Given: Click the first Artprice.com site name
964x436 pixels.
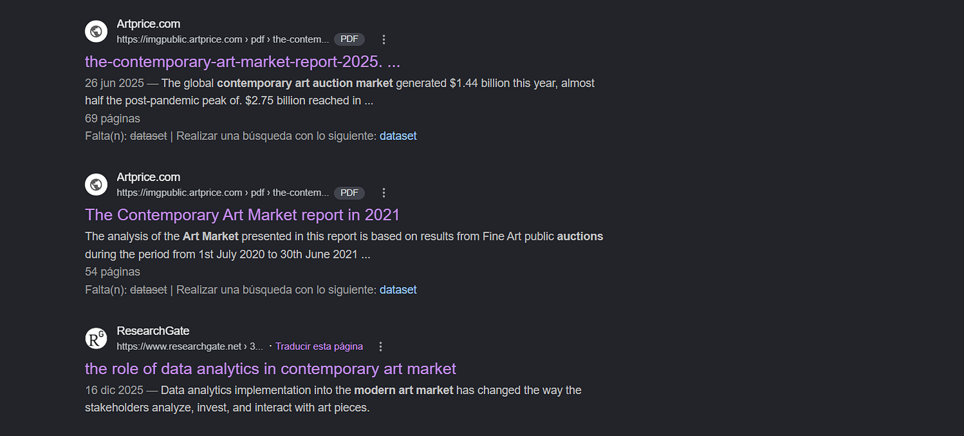Looking at the screenshot, I should coord(149,24).
